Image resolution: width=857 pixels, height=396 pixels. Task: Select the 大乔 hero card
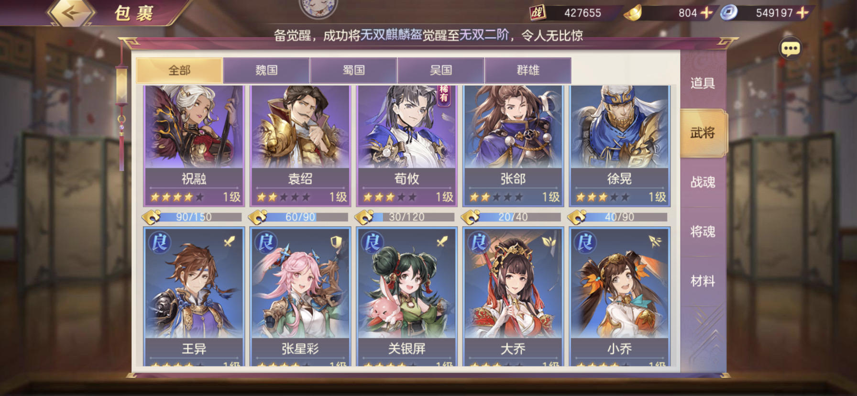[513, 297]
